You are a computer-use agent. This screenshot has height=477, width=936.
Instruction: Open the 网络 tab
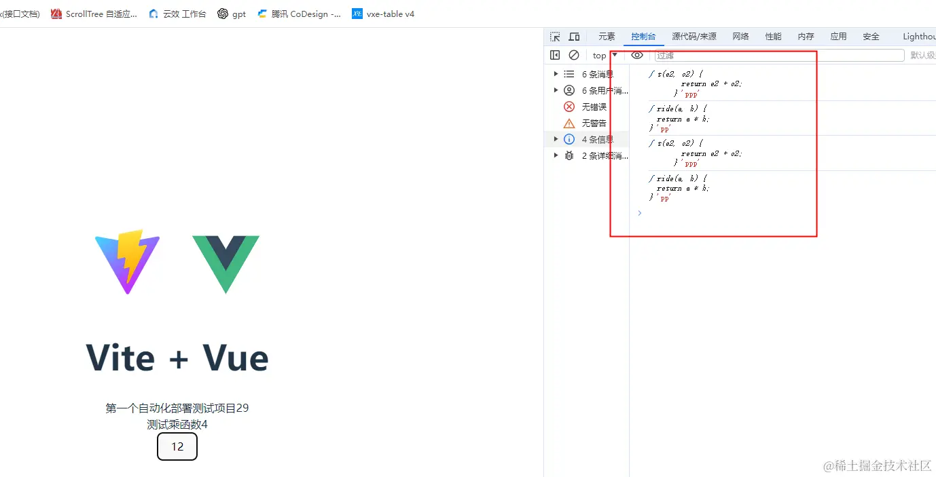740,37
